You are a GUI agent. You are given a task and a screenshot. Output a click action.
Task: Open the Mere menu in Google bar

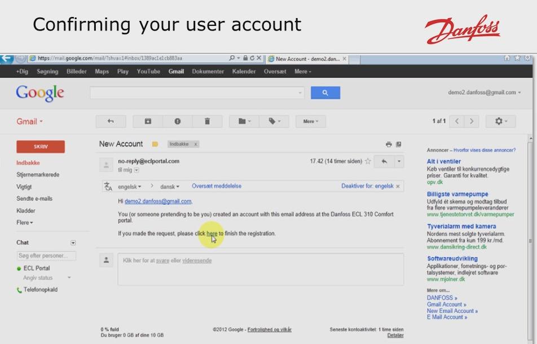click(x=303, y=72)
